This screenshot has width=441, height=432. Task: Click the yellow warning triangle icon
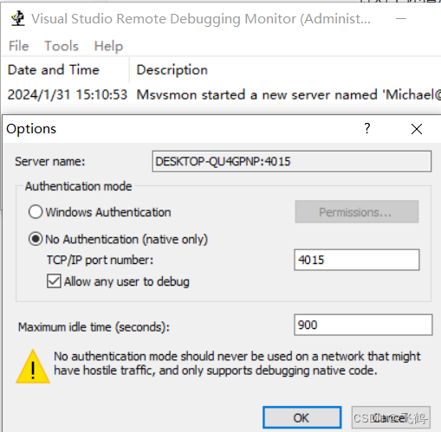[x=33, y=366]
